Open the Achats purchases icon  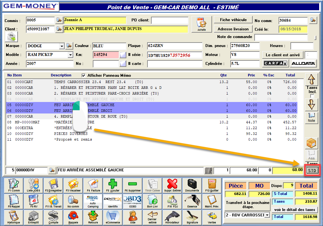pos(201,24)
